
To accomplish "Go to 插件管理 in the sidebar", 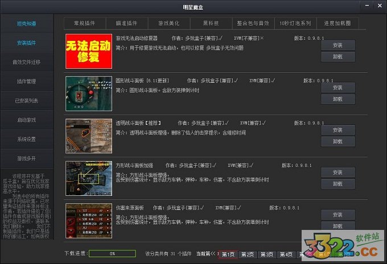I will click(x=27, y=82).
